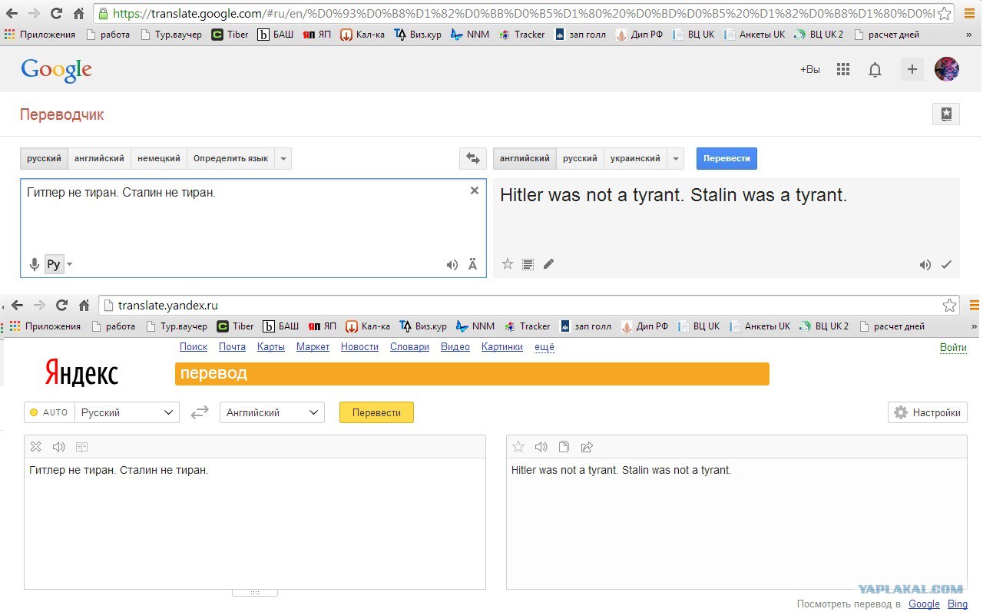Viewport: 983px width, 612px height.
Task: Open the Yandex Картинки link
Action: click(502, 347)
